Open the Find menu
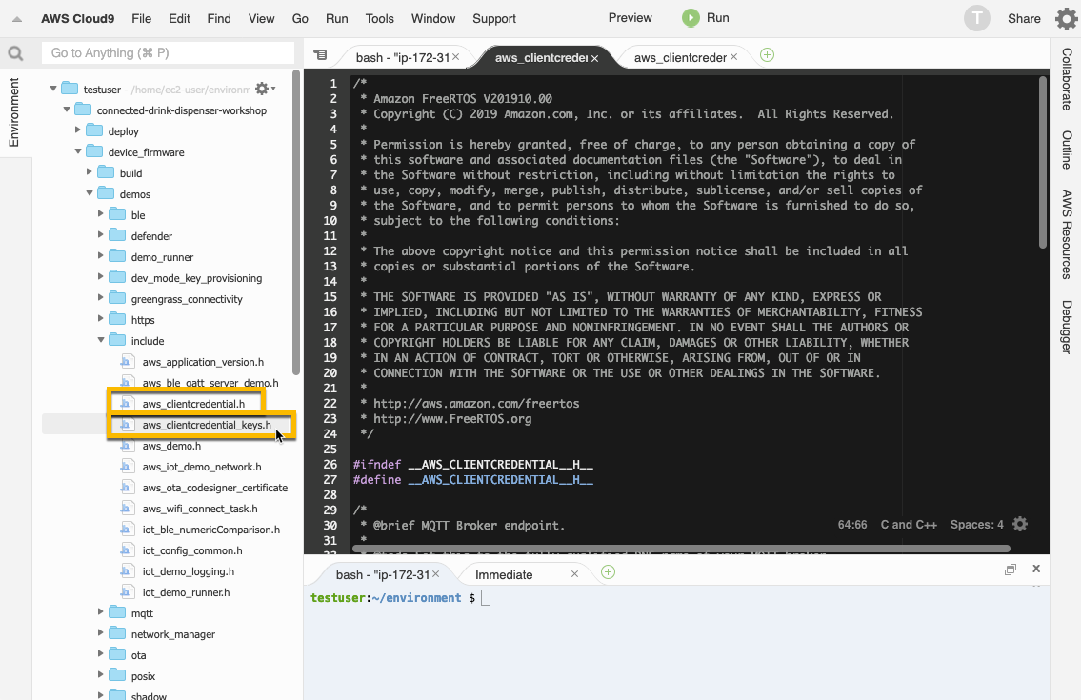The image size is (1081, 700). [219, 19]
